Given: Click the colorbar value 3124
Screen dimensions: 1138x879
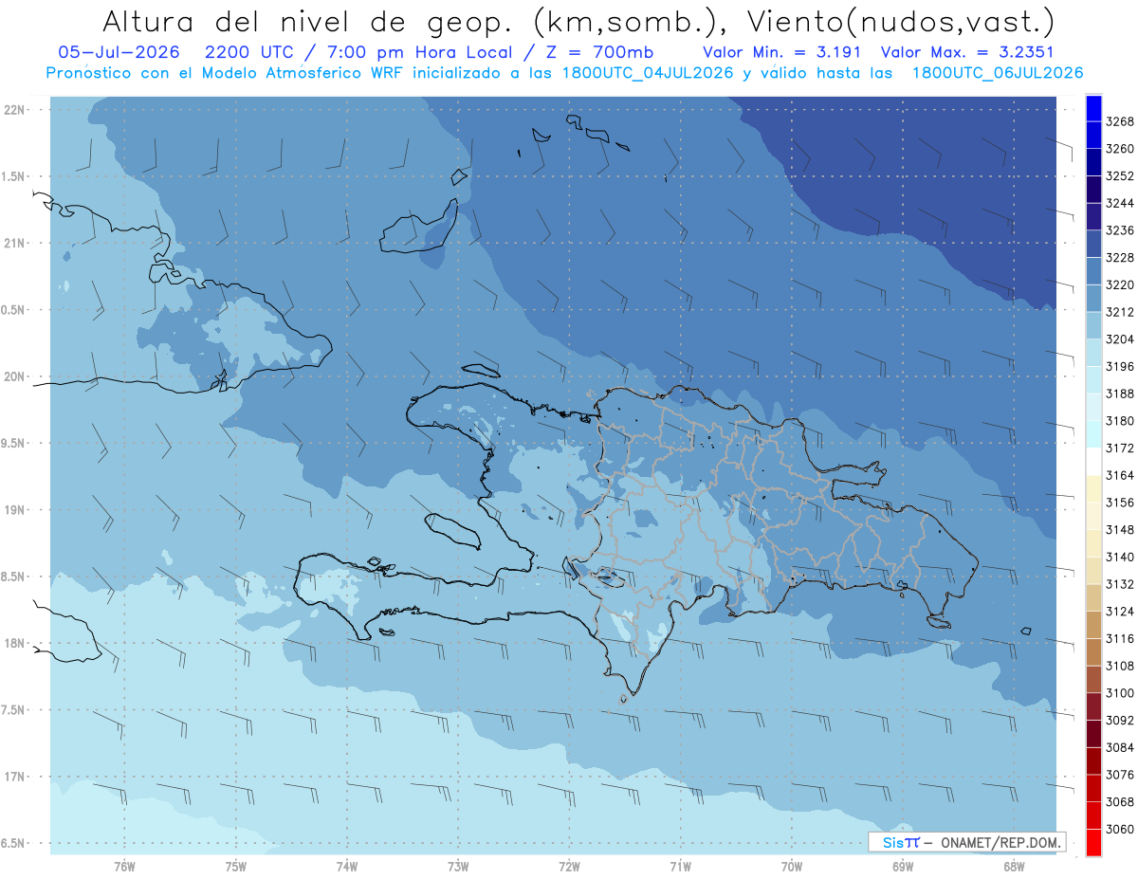Looking at the screenshot, I should (x=1120, y=611).
